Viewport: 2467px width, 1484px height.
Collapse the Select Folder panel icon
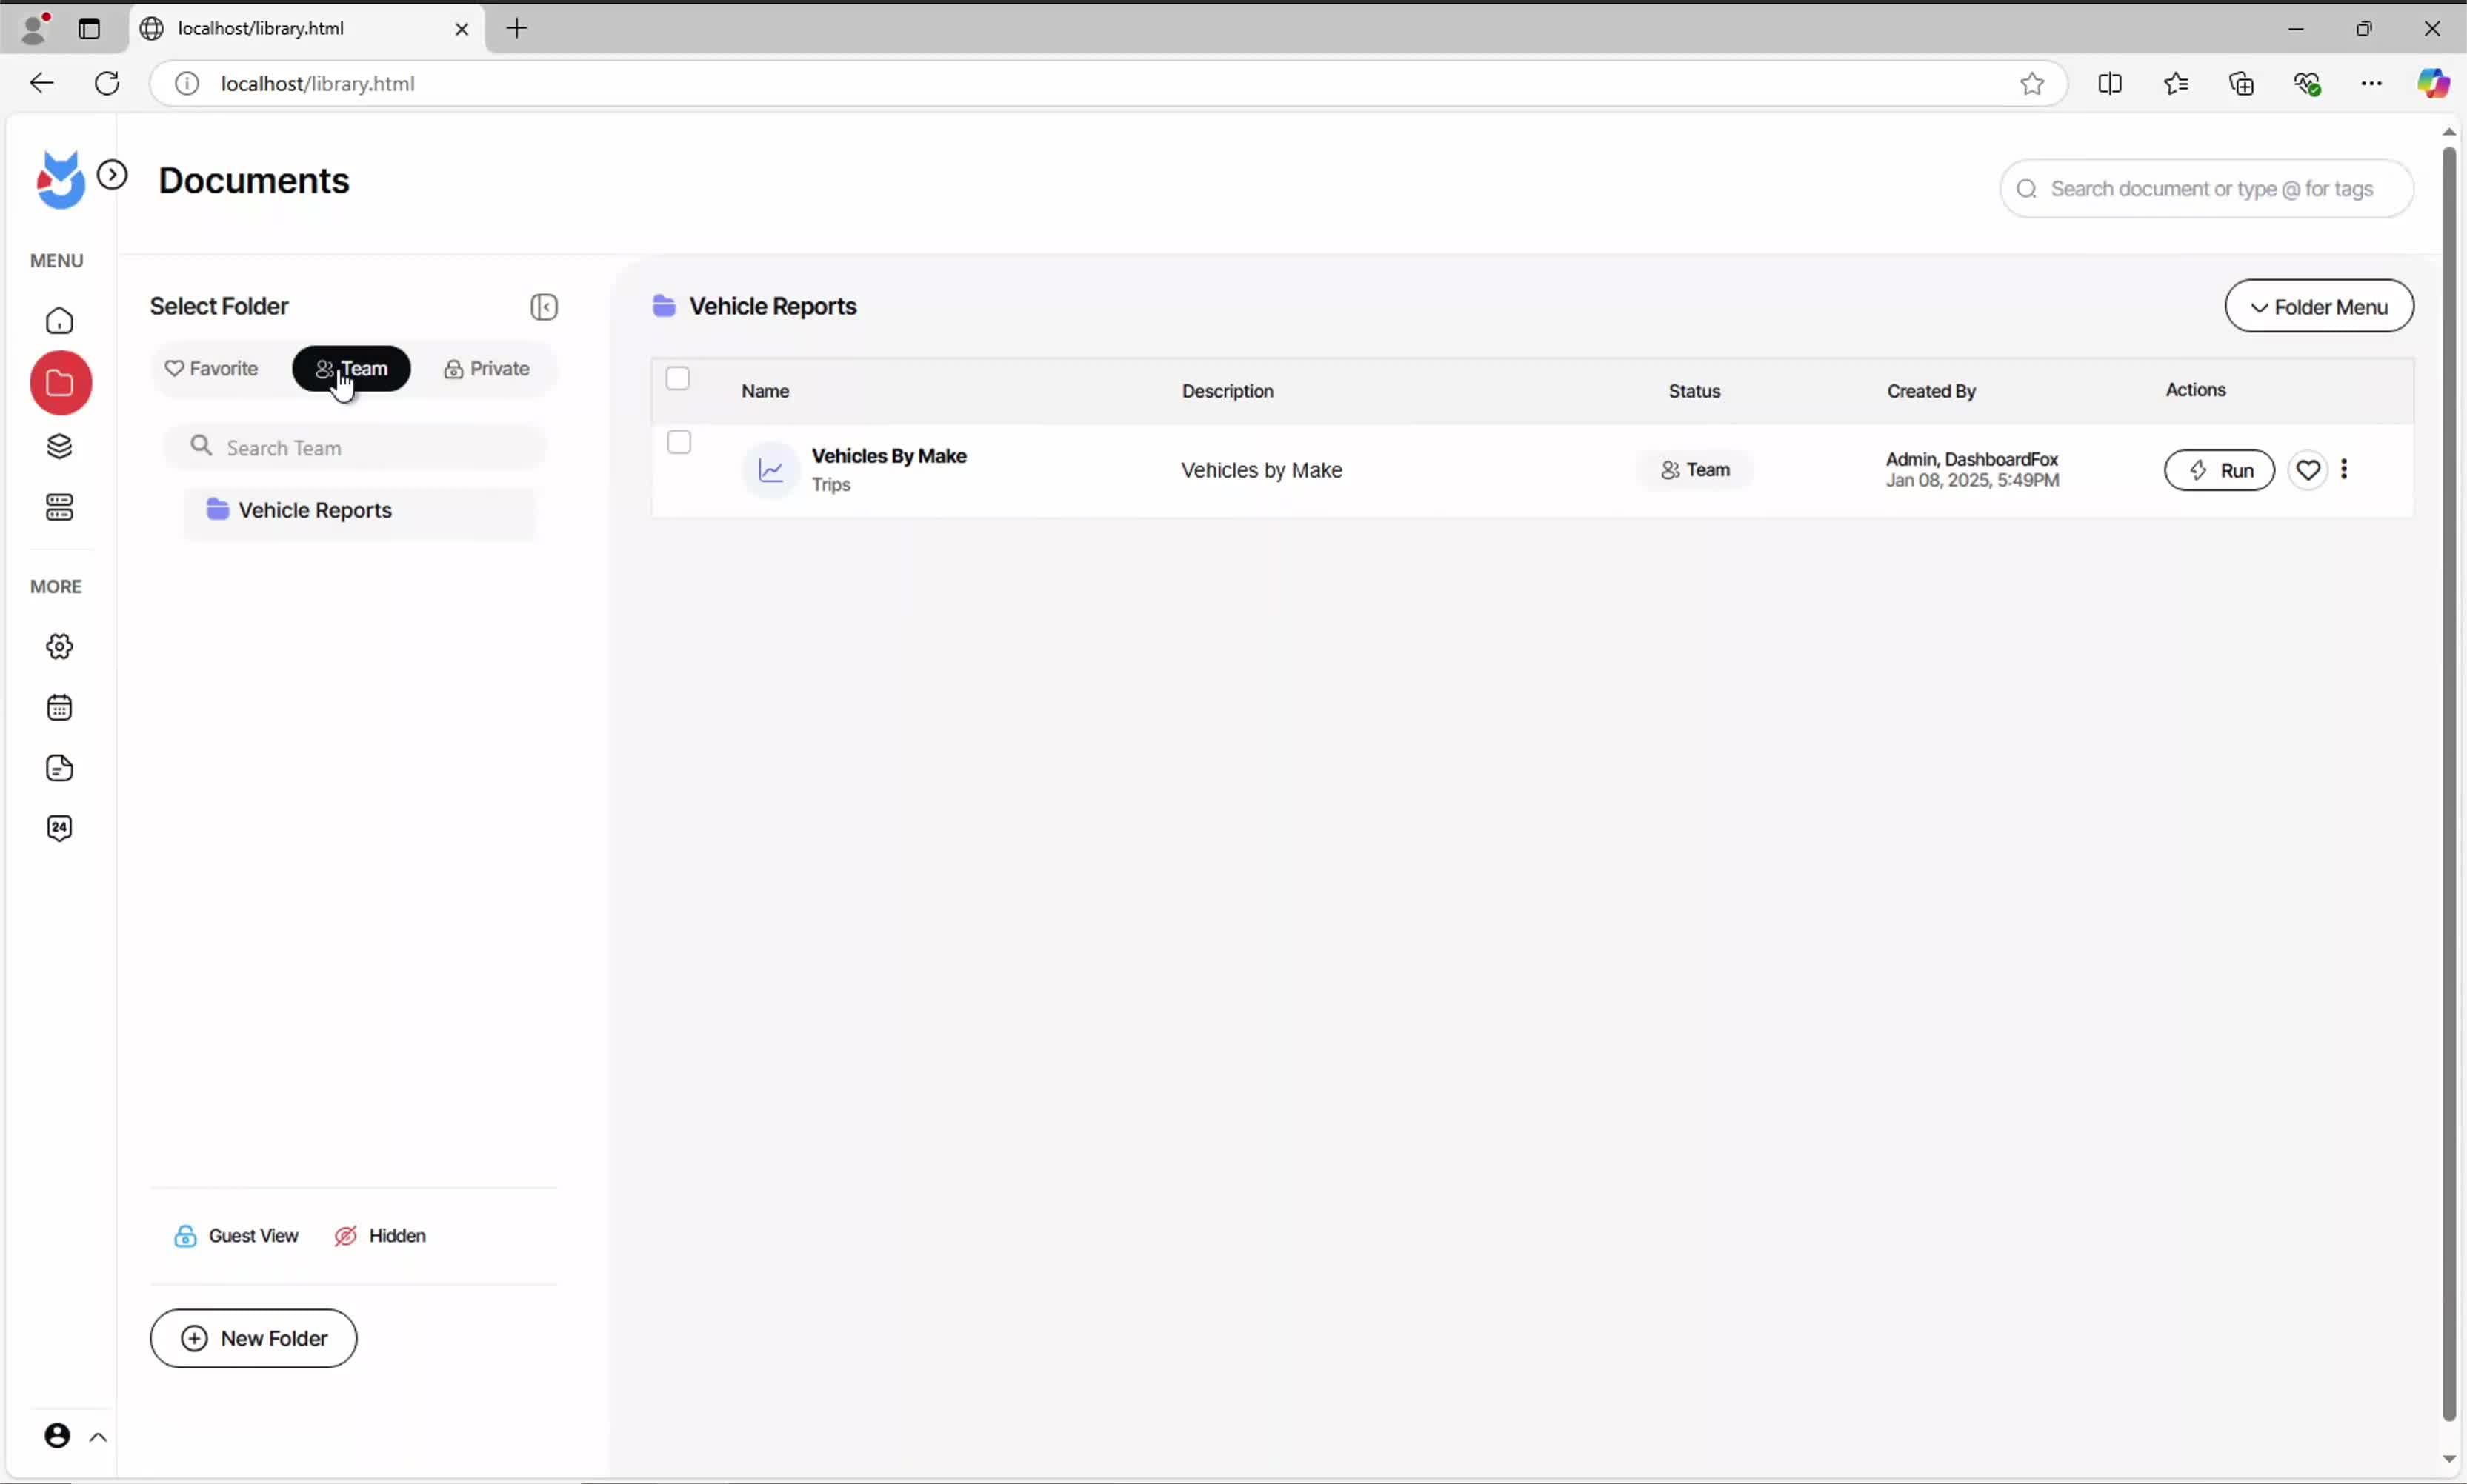(x=543, y=307)
